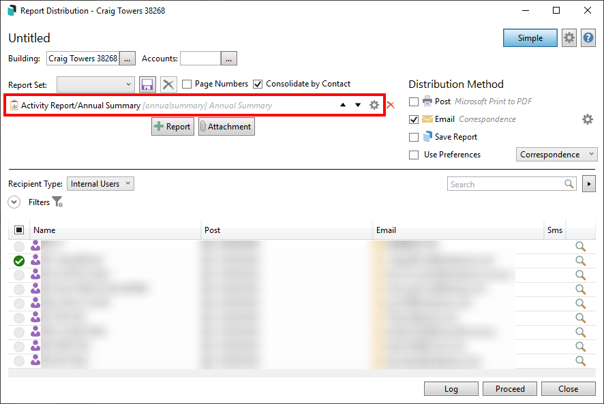Open Email settings gear icon
Image resolution: width=604 pixels, height=404 pixels.
(x=588, y=119)
